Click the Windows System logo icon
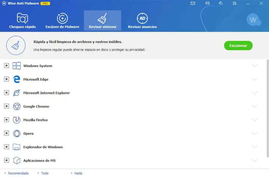Viewport: 269px width, 177px height. [16, 65]
